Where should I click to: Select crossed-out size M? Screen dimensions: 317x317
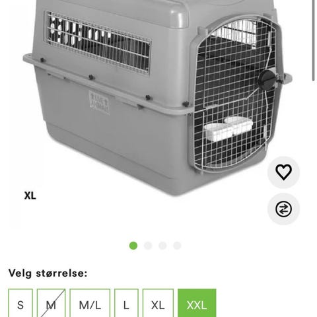click(51, 304)
